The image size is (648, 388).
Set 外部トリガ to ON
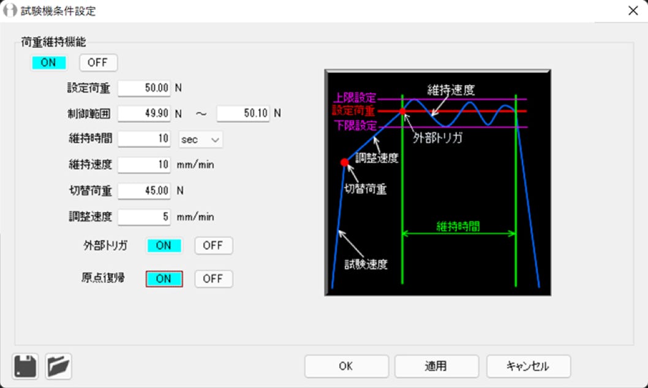click(164, 245)
